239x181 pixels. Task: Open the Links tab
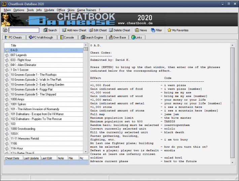(137, 37)
